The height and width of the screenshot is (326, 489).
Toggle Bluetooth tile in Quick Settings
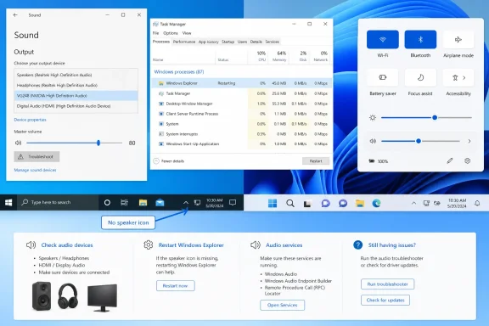click(420, 39)
